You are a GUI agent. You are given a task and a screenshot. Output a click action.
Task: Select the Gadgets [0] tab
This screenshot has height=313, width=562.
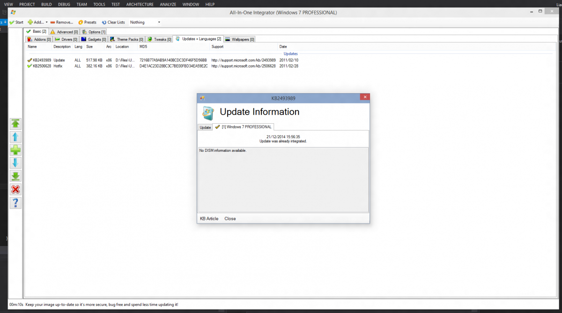pyautogui.click(x=93, y=39)
